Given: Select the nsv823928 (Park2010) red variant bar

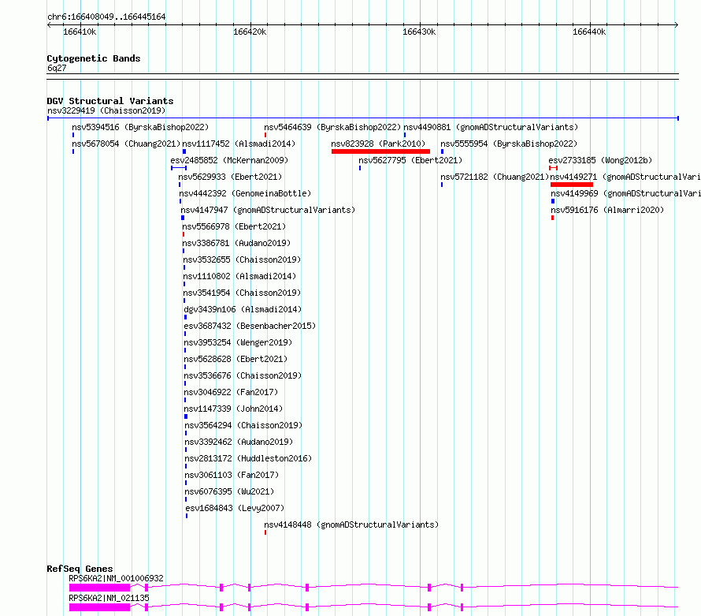Looking at the screenshot, I should click(380, 151).
